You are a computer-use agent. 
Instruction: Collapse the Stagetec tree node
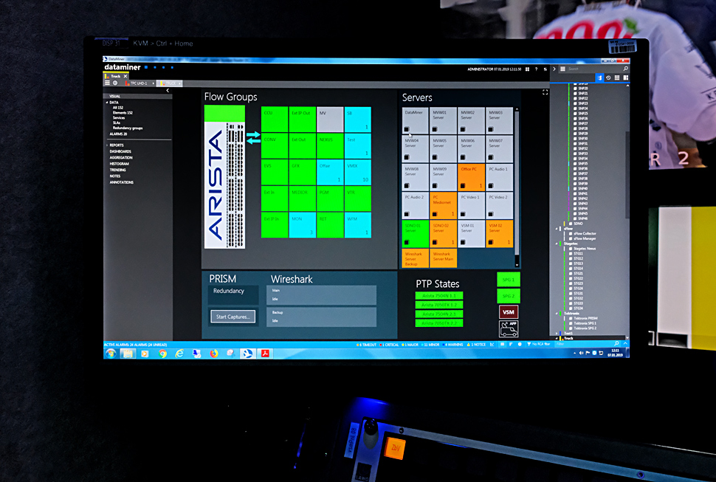click(557, 244)
